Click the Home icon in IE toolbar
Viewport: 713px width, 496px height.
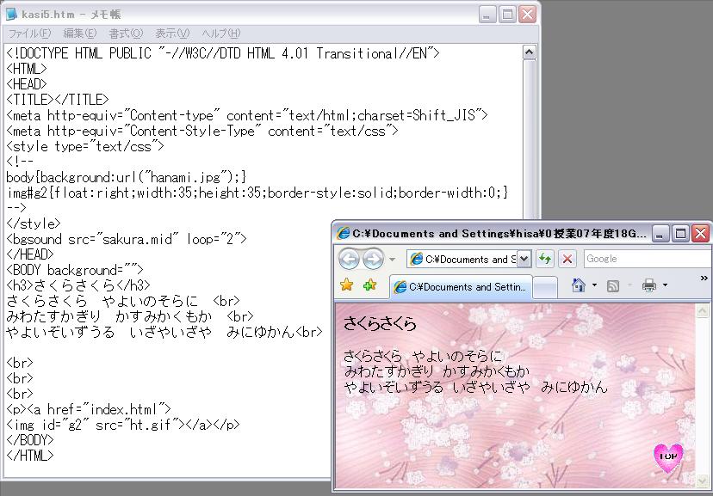579,285
